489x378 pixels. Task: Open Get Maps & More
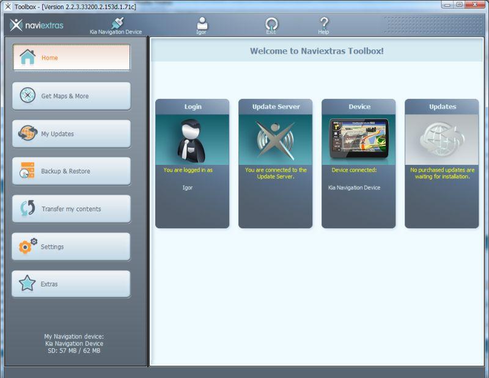72,96
